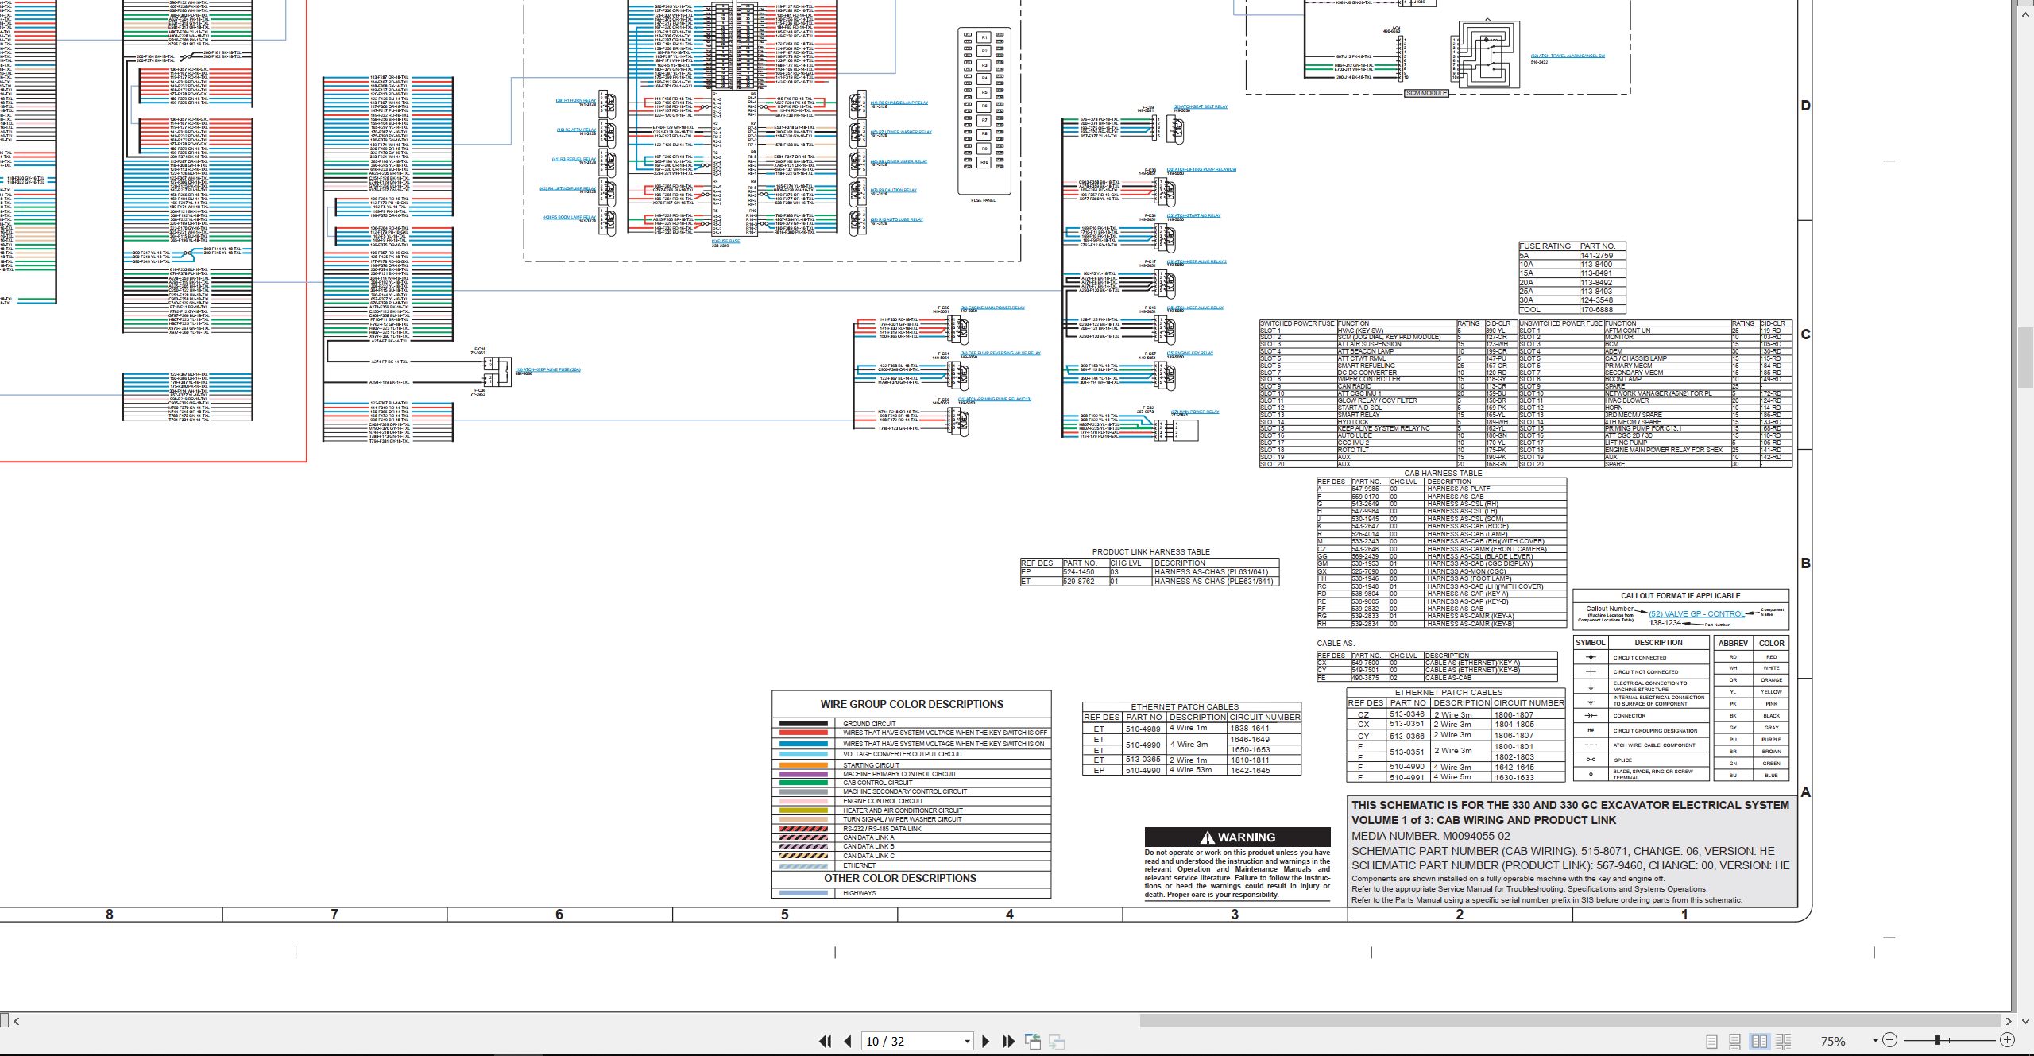Click the CALLOUT FORMAT IF APPLICABLE heading
Screen dimensions: 2034x1056
tap(1680, 595)
